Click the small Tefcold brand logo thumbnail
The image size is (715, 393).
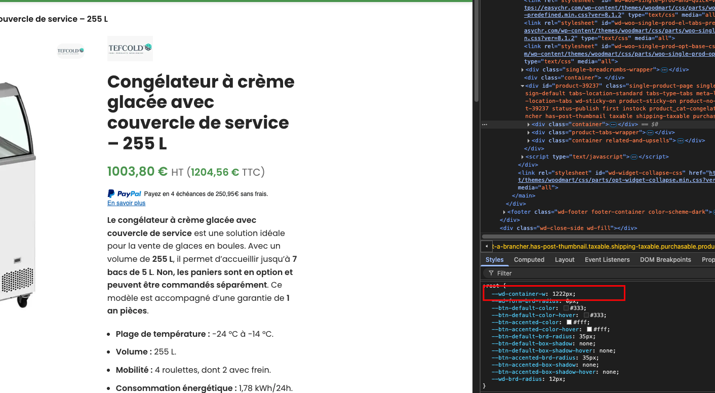pyautogui.click(x=70, y=51)
